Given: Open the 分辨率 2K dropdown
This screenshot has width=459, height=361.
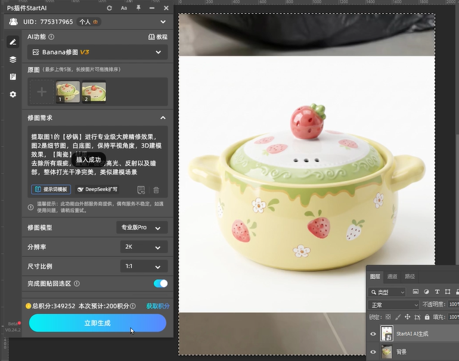Looking at the screenshot, I should click(x=144, y=247).
